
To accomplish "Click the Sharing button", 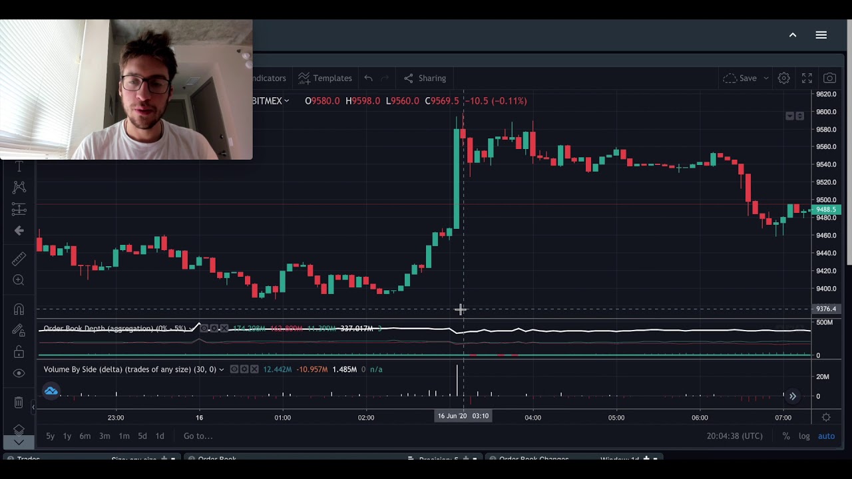I will tap(425, 78).
